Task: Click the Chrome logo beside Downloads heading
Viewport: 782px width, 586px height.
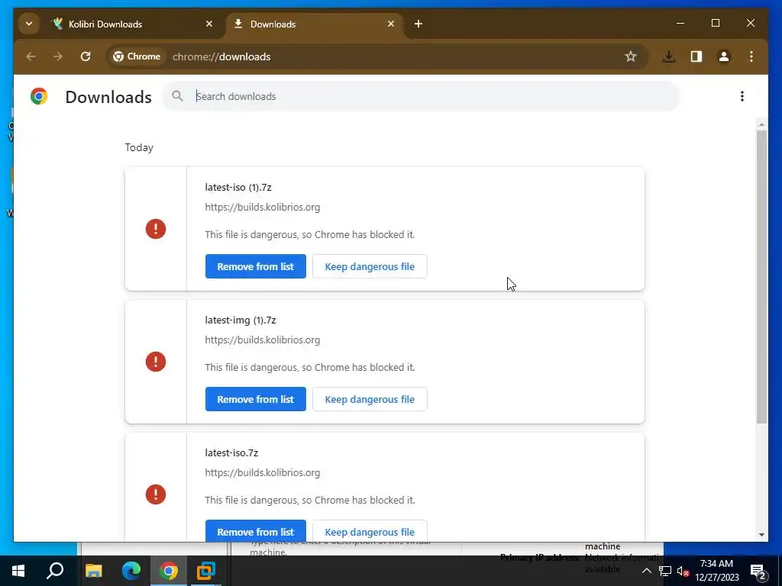Action: pyautogui.click(x=39, y=96)
